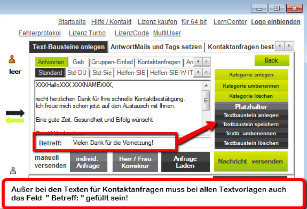Click the orange user icon above leer
Viewport: 307px width, 209px height.
tap(12, 59)
